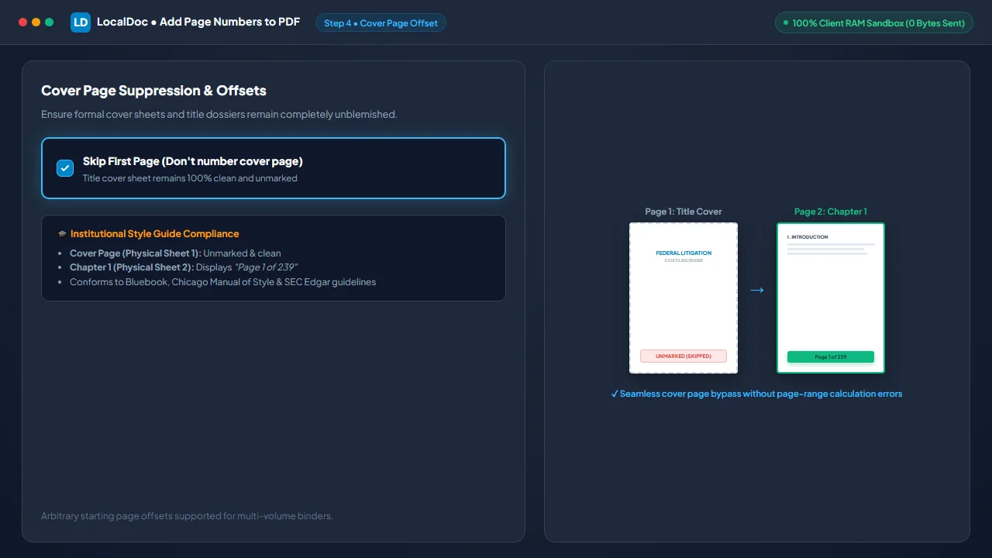Select the Page 2 Chapter 1 thumbnail
Screen dimensions: 992x558
(x=831, y=298)
